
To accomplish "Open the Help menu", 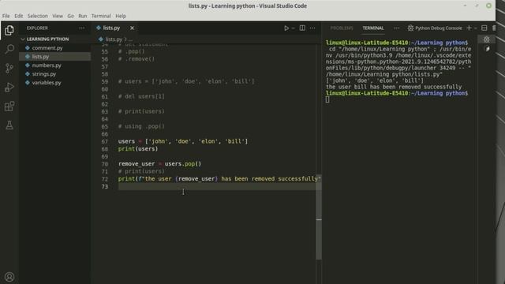I will tap(121, 16).
